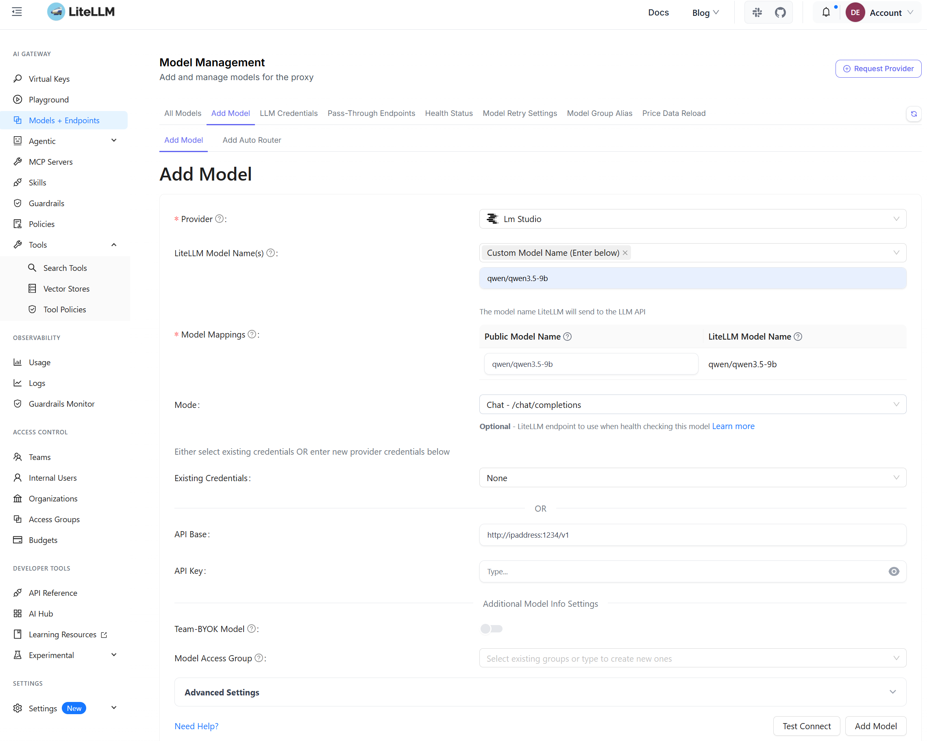This screenshot has height=741, width=927.
Task: Open the Learn more link
Action: tap(733, 426)
